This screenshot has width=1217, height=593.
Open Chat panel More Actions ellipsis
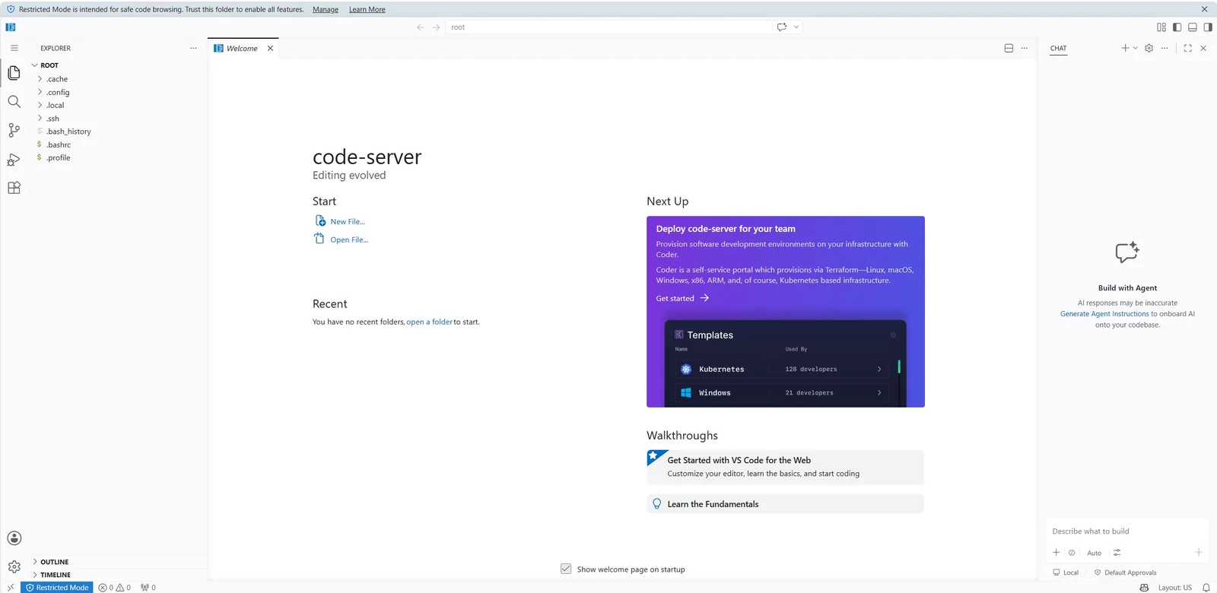click(1165, 48)
